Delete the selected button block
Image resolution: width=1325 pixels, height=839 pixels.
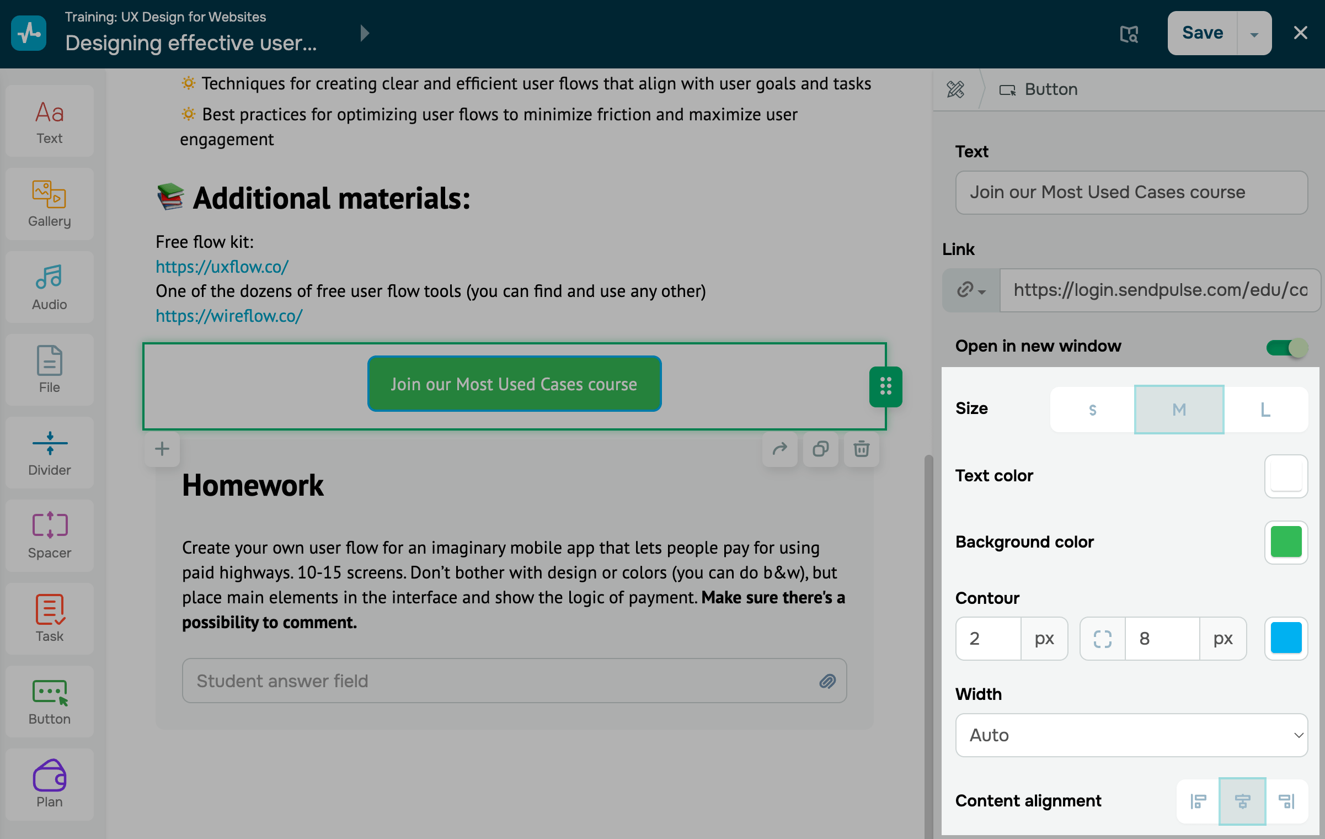click(x=861, y=449)
